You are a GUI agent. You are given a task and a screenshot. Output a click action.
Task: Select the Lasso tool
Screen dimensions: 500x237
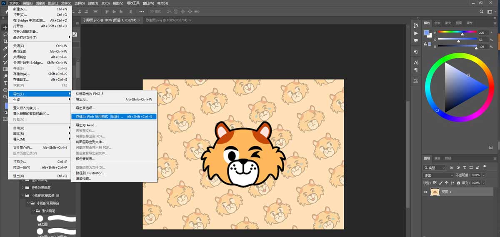pos(5,35)
